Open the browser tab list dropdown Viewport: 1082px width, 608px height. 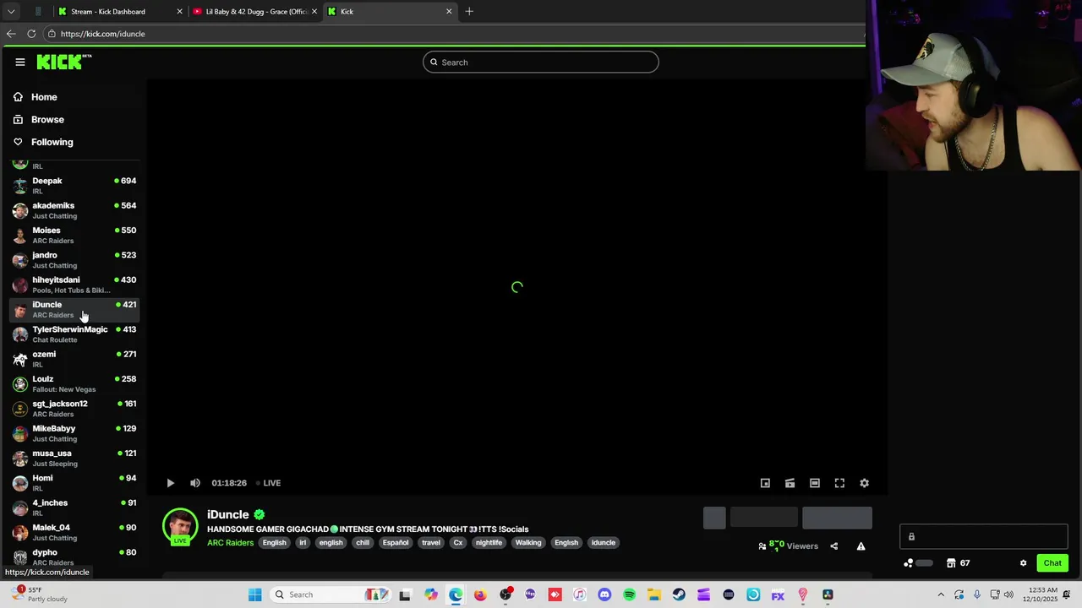[x=11, y=11]
